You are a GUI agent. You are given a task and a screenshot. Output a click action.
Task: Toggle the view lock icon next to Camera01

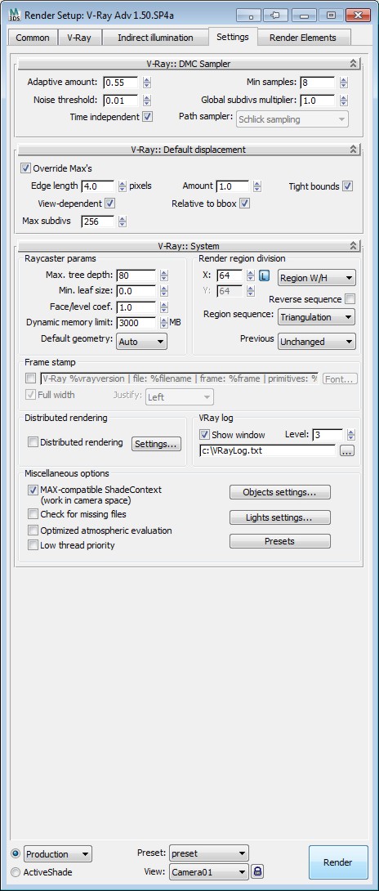tap(257, 871)
